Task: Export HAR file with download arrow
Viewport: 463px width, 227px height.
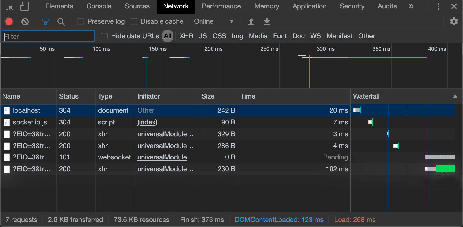Action: click(x=267, y=21)
